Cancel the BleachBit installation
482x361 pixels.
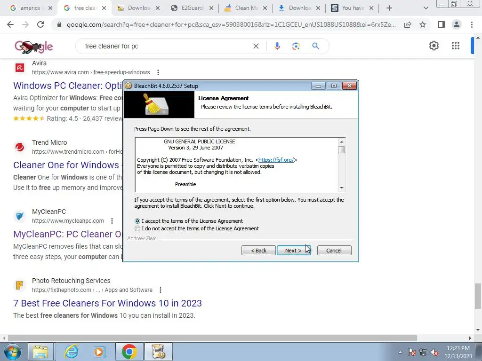334,251
